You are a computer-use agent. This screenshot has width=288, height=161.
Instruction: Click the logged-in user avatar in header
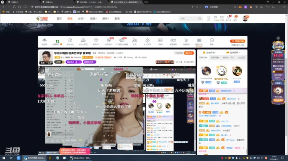(x=245, y=18)
